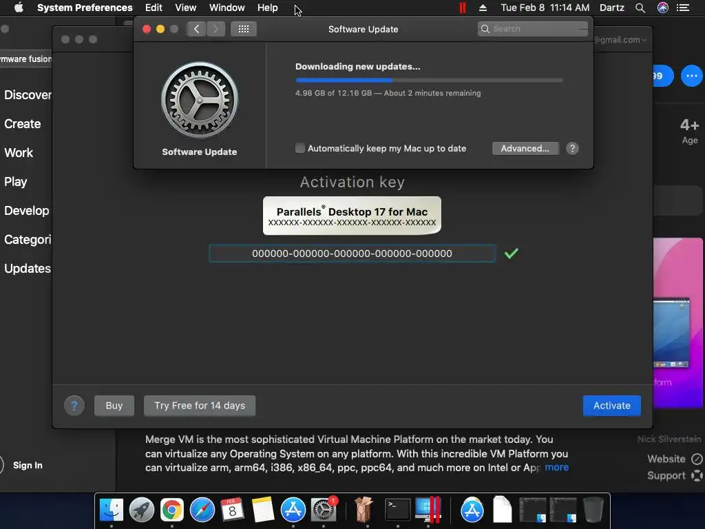
Task: Select Categories in App Store sidebar
Action: click(x=28, y=239)
